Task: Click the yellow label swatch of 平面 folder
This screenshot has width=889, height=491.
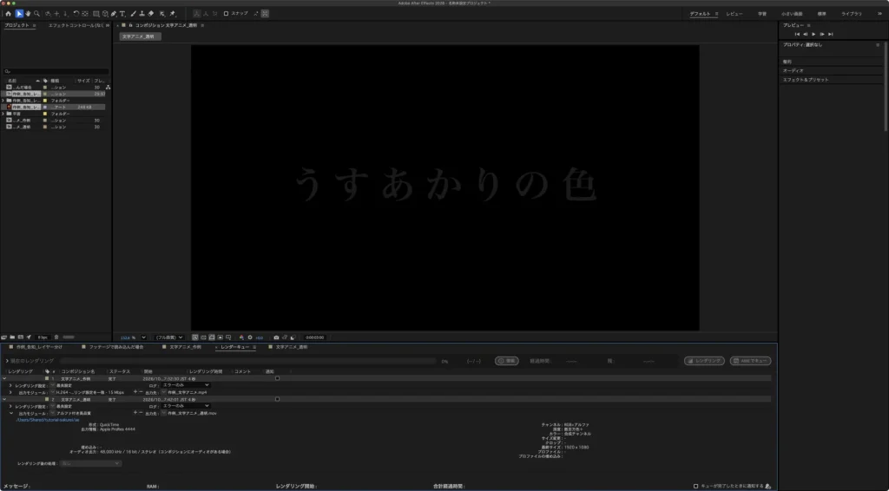Action: 45,114
